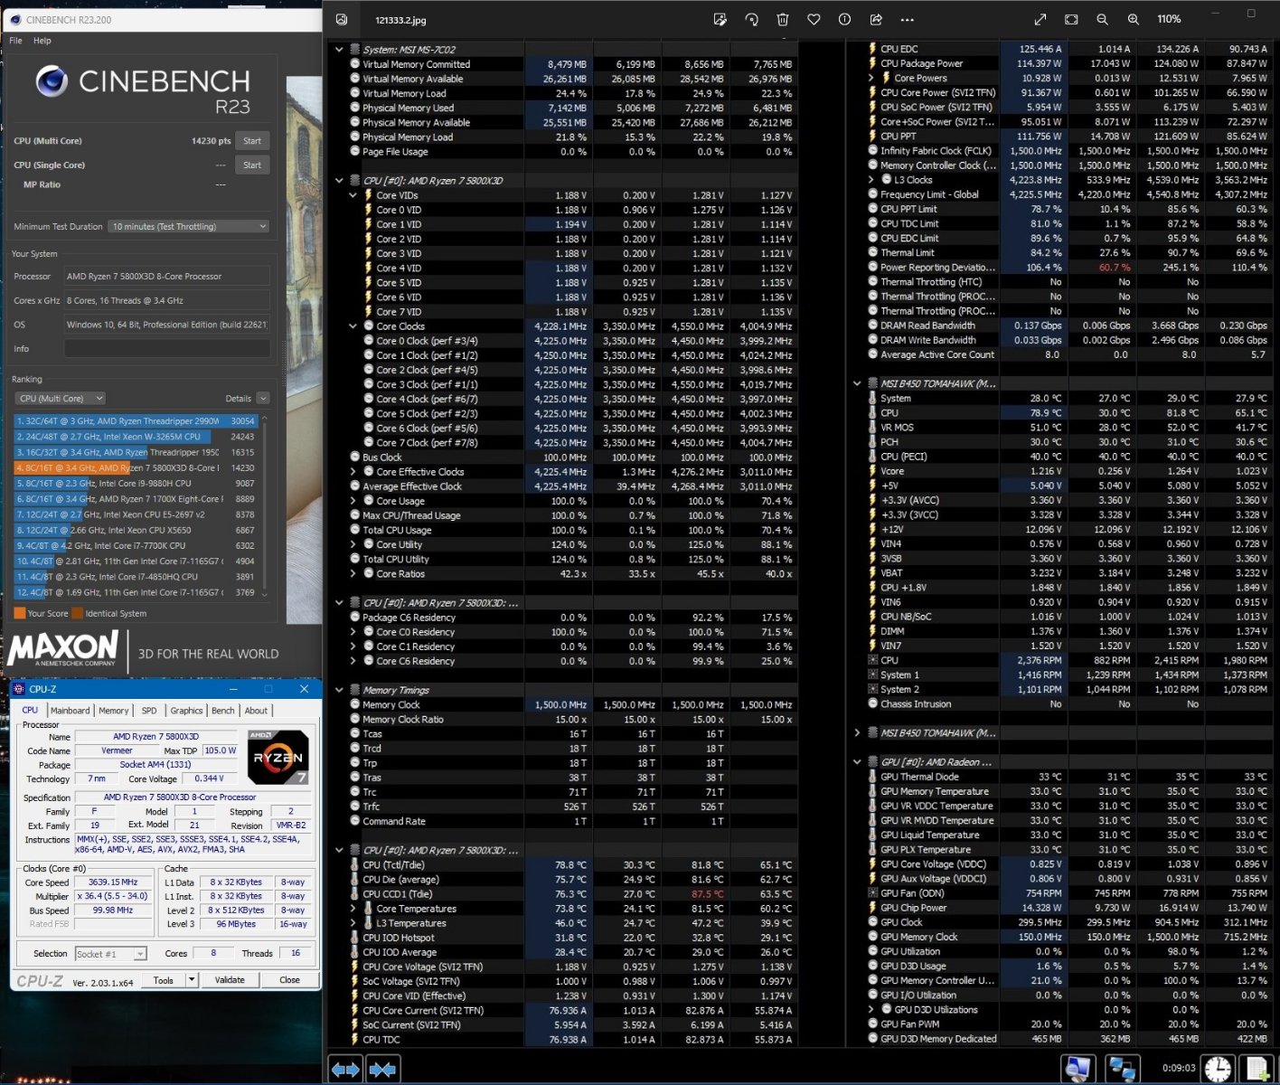Click the HWiNFO clock reset timer icon

pyautogui.click(x=1218, y=1069)
